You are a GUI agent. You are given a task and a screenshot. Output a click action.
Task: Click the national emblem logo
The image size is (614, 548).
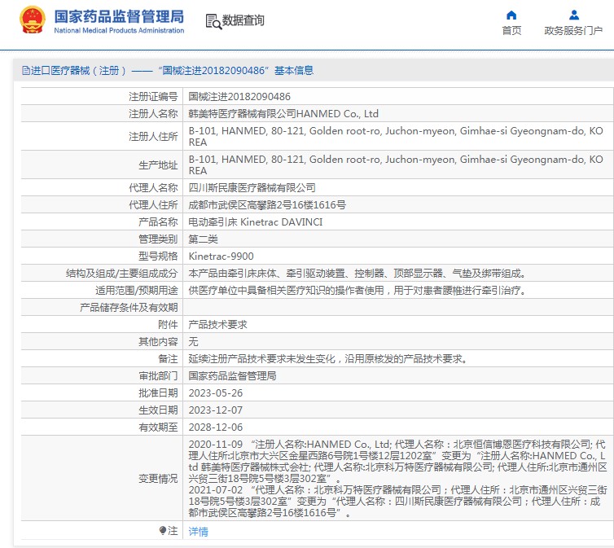[x=33, y=20]
